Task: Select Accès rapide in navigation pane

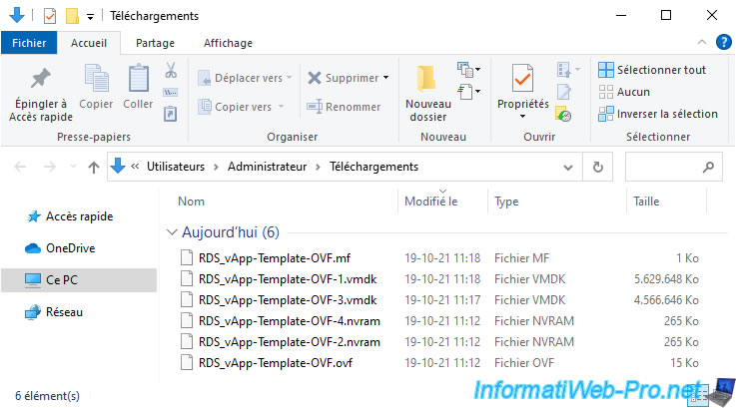Action: coord(79,216)
